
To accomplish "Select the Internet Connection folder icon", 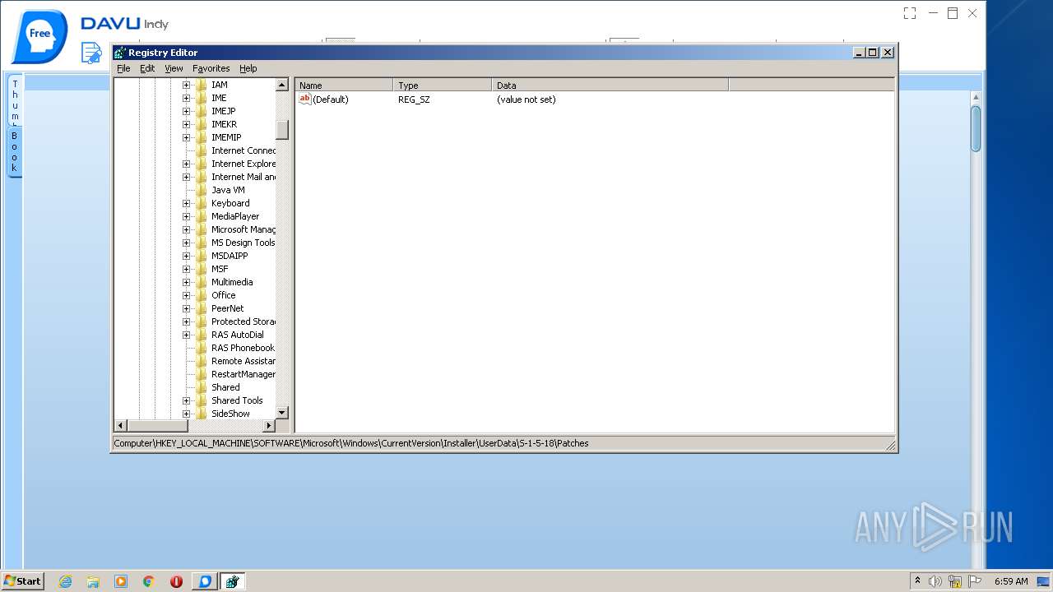I will pyautogui.click(x=202, y=150).
